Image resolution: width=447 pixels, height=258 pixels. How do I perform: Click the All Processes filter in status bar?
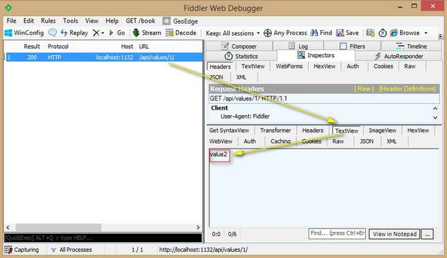coord(72,250)
